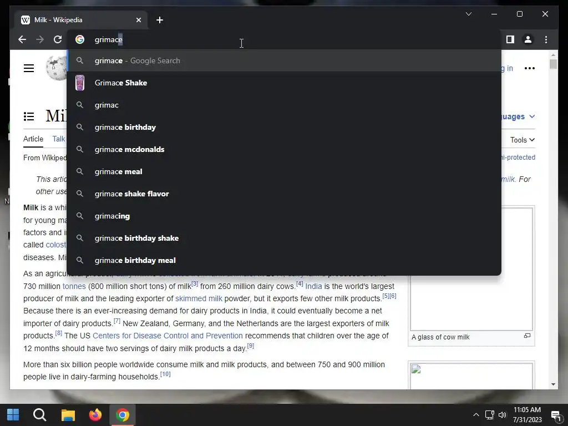Screen dimensions: 568x426
Task: Click the address bar with grimace text
Action: pyautogui.click(x=284, y=39)
